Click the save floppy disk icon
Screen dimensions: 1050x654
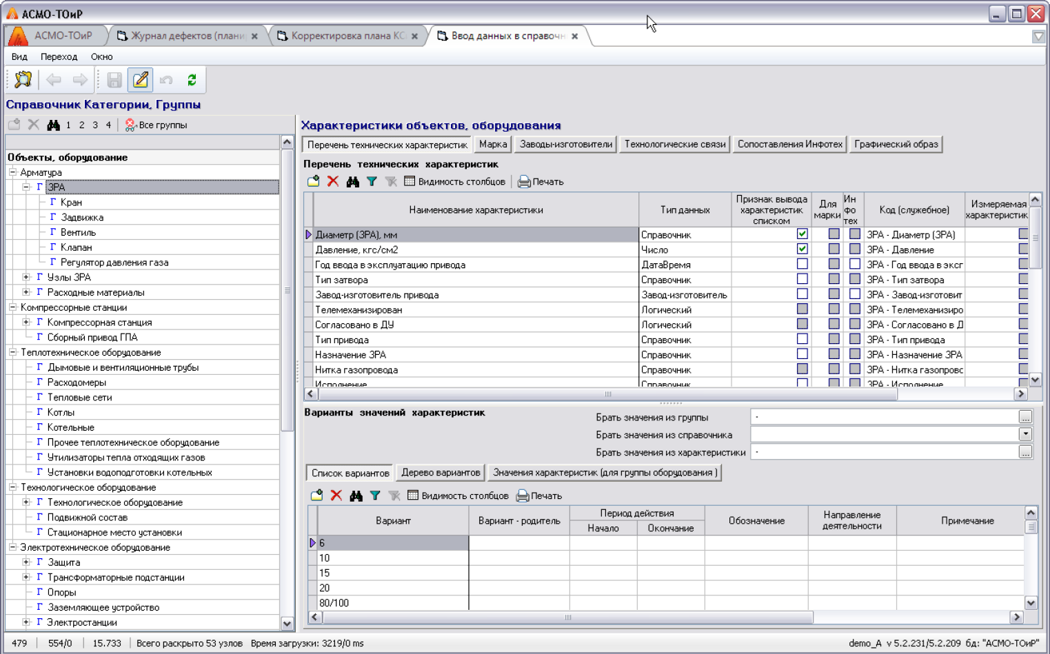[114, 80]
